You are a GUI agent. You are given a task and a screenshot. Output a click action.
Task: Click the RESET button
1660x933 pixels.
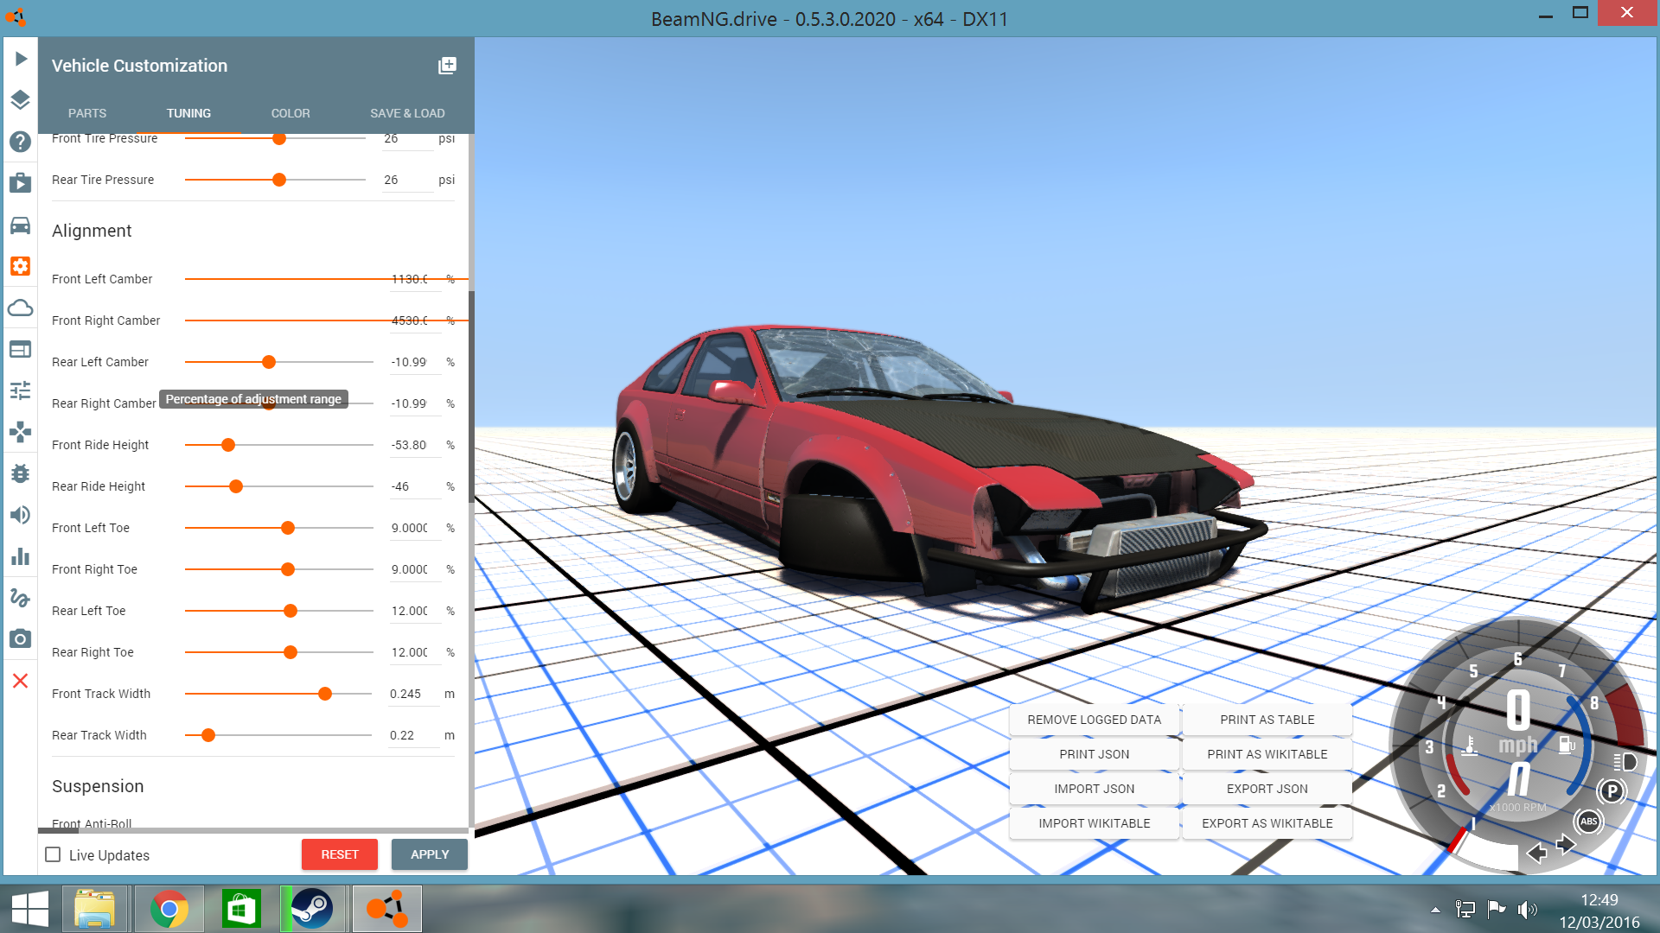340,854
